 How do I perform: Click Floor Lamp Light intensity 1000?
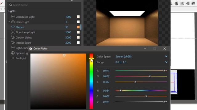[x=68, y=32]
